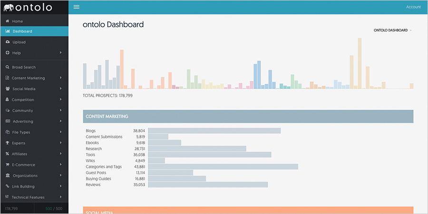Click the tallest blue histogram bar
428x214 pixels.
pyautogui.click(x=259, y=75)
